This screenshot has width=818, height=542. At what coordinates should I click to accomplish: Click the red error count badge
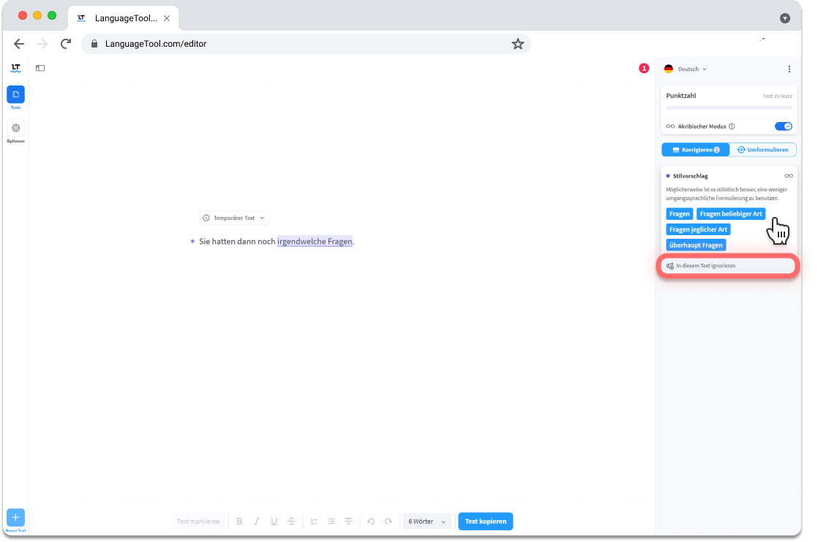[x=645, y=68]
